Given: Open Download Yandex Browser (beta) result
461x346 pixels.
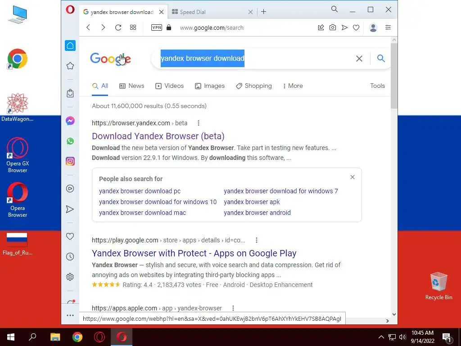Looking at the screenshot, I should 158,136.
